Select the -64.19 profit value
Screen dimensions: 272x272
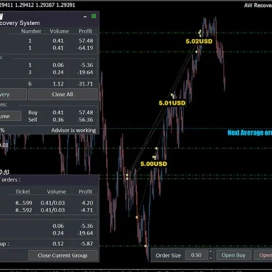(85, 48)
